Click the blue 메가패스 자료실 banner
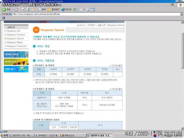Screen dimensions: 184x138 coord(16,54)
